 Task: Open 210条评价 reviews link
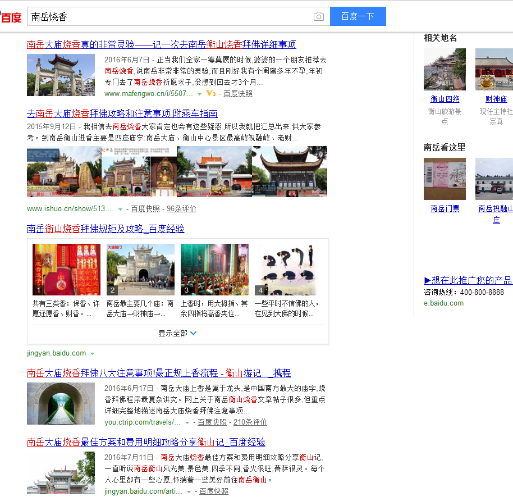250,422
